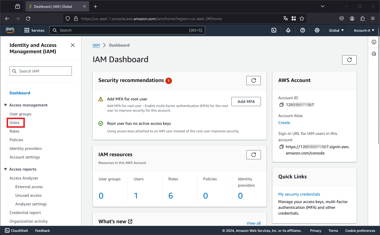Click the browser reload button

tap(28, 18)
